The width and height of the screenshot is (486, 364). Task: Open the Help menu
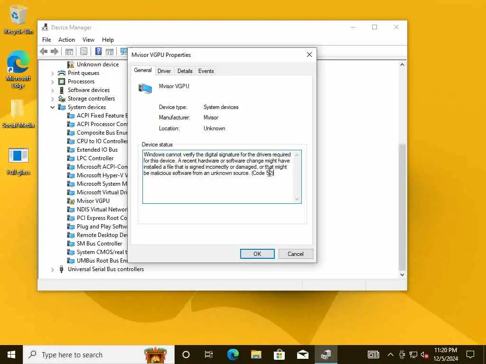(108, 40)
